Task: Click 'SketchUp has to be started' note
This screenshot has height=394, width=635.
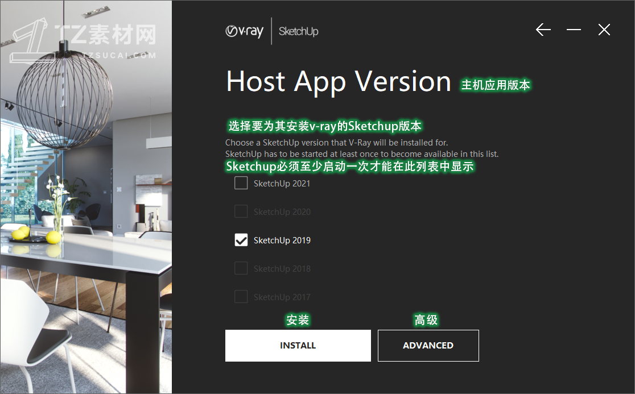Action: pyautogui.click(x=362, y=154)
